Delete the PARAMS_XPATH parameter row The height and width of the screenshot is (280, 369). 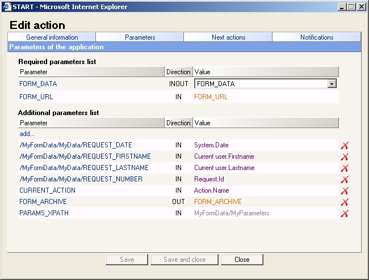tap(344, 214)
